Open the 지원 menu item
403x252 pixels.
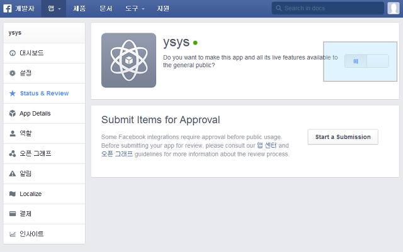[x=163, y=8]
